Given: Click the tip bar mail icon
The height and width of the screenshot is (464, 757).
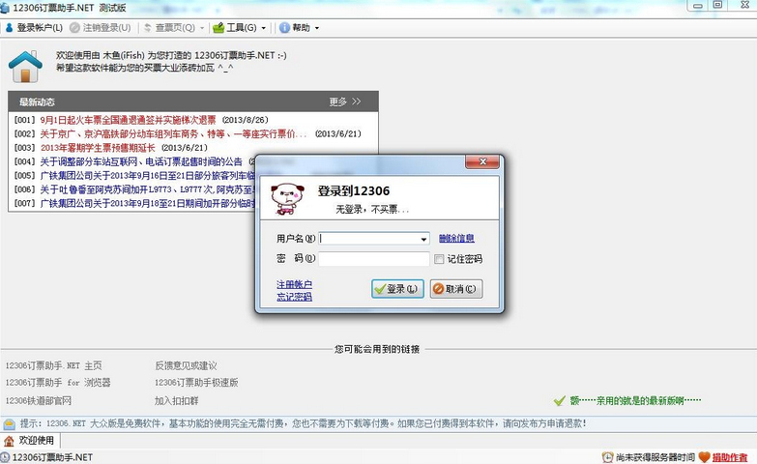Looking at the screenshot, I should click(9, 424).
